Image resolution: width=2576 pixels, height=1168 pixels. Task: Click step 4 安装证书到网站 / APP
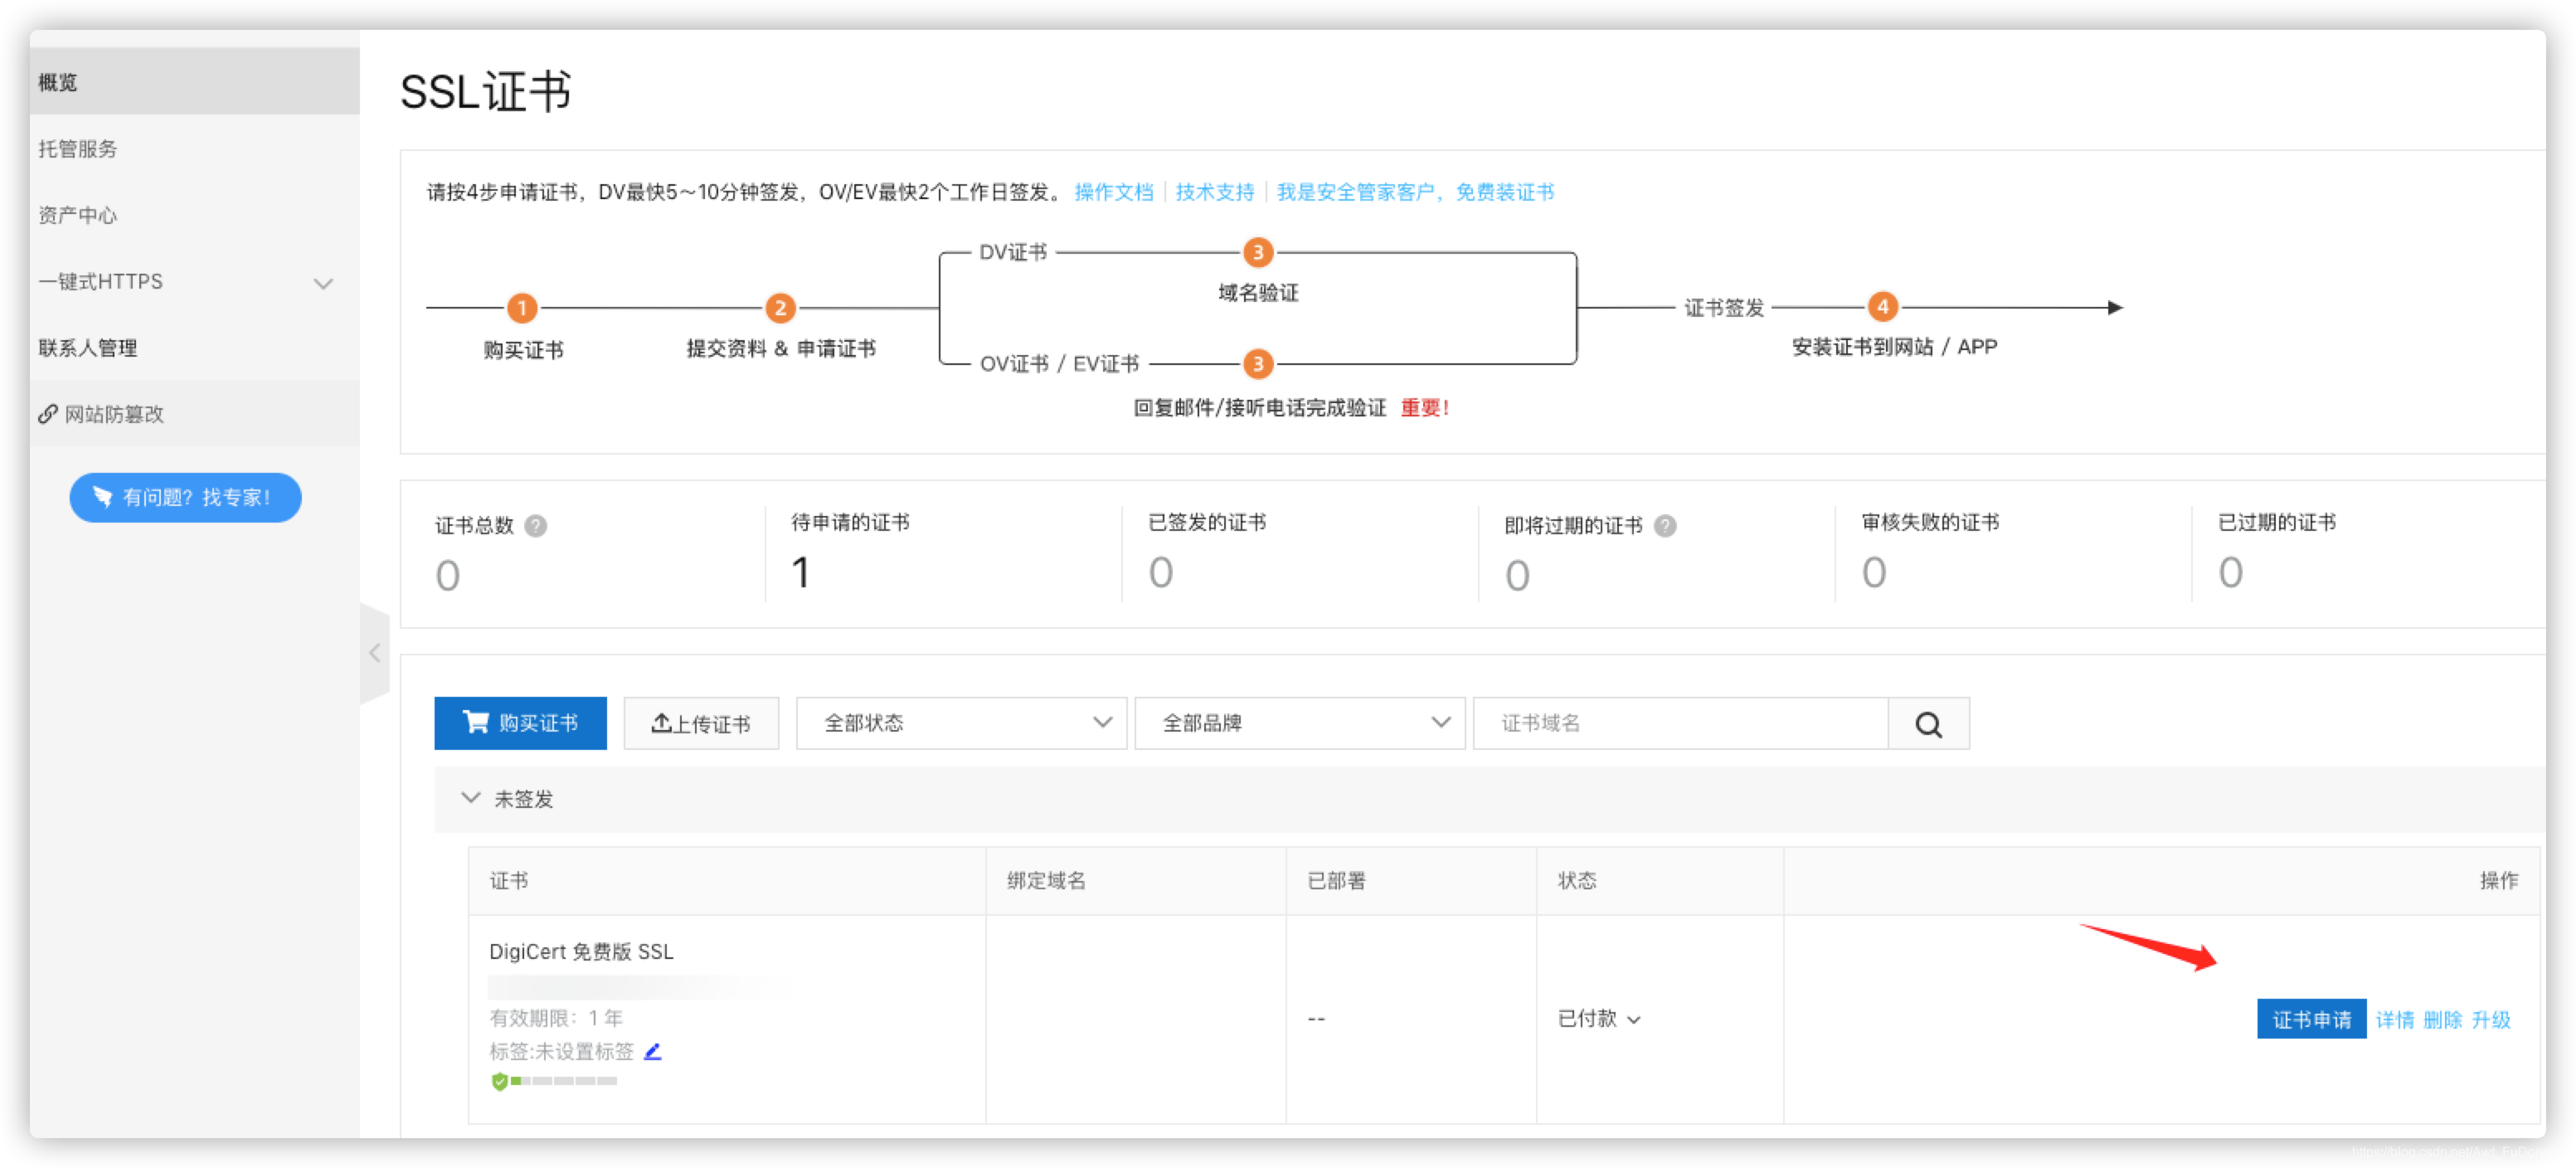(x=1882, y=307)
